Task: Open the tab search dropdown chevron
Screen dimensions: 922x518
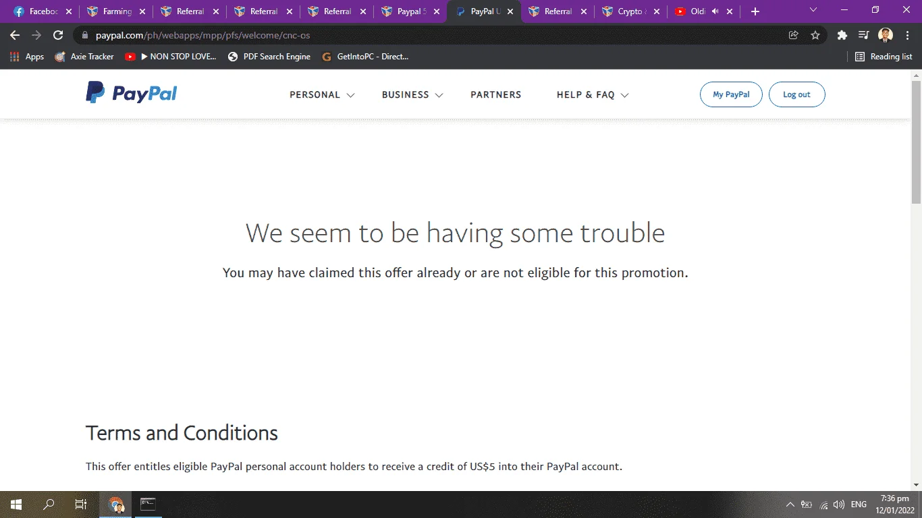Action: [813, 10]
